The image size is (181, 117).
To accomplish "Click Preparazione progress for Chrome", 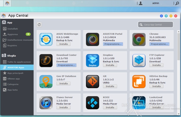I will [159, 44].
